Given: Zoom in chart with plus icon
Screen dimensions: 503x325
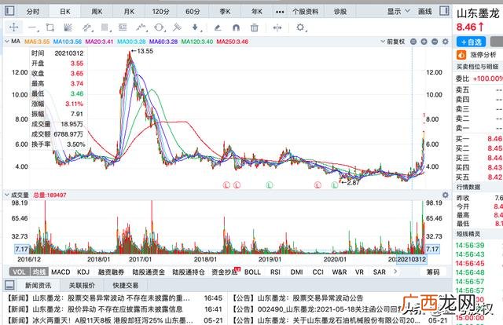Looking at the screenshot, I should point(424,42).
